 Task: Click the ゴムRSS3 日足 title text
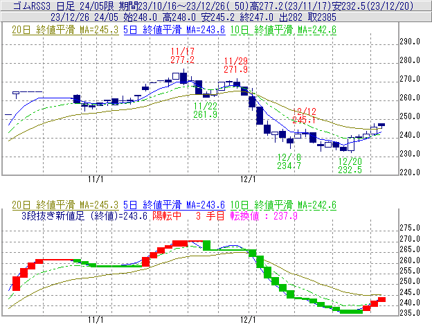click(x=44, y=6)
